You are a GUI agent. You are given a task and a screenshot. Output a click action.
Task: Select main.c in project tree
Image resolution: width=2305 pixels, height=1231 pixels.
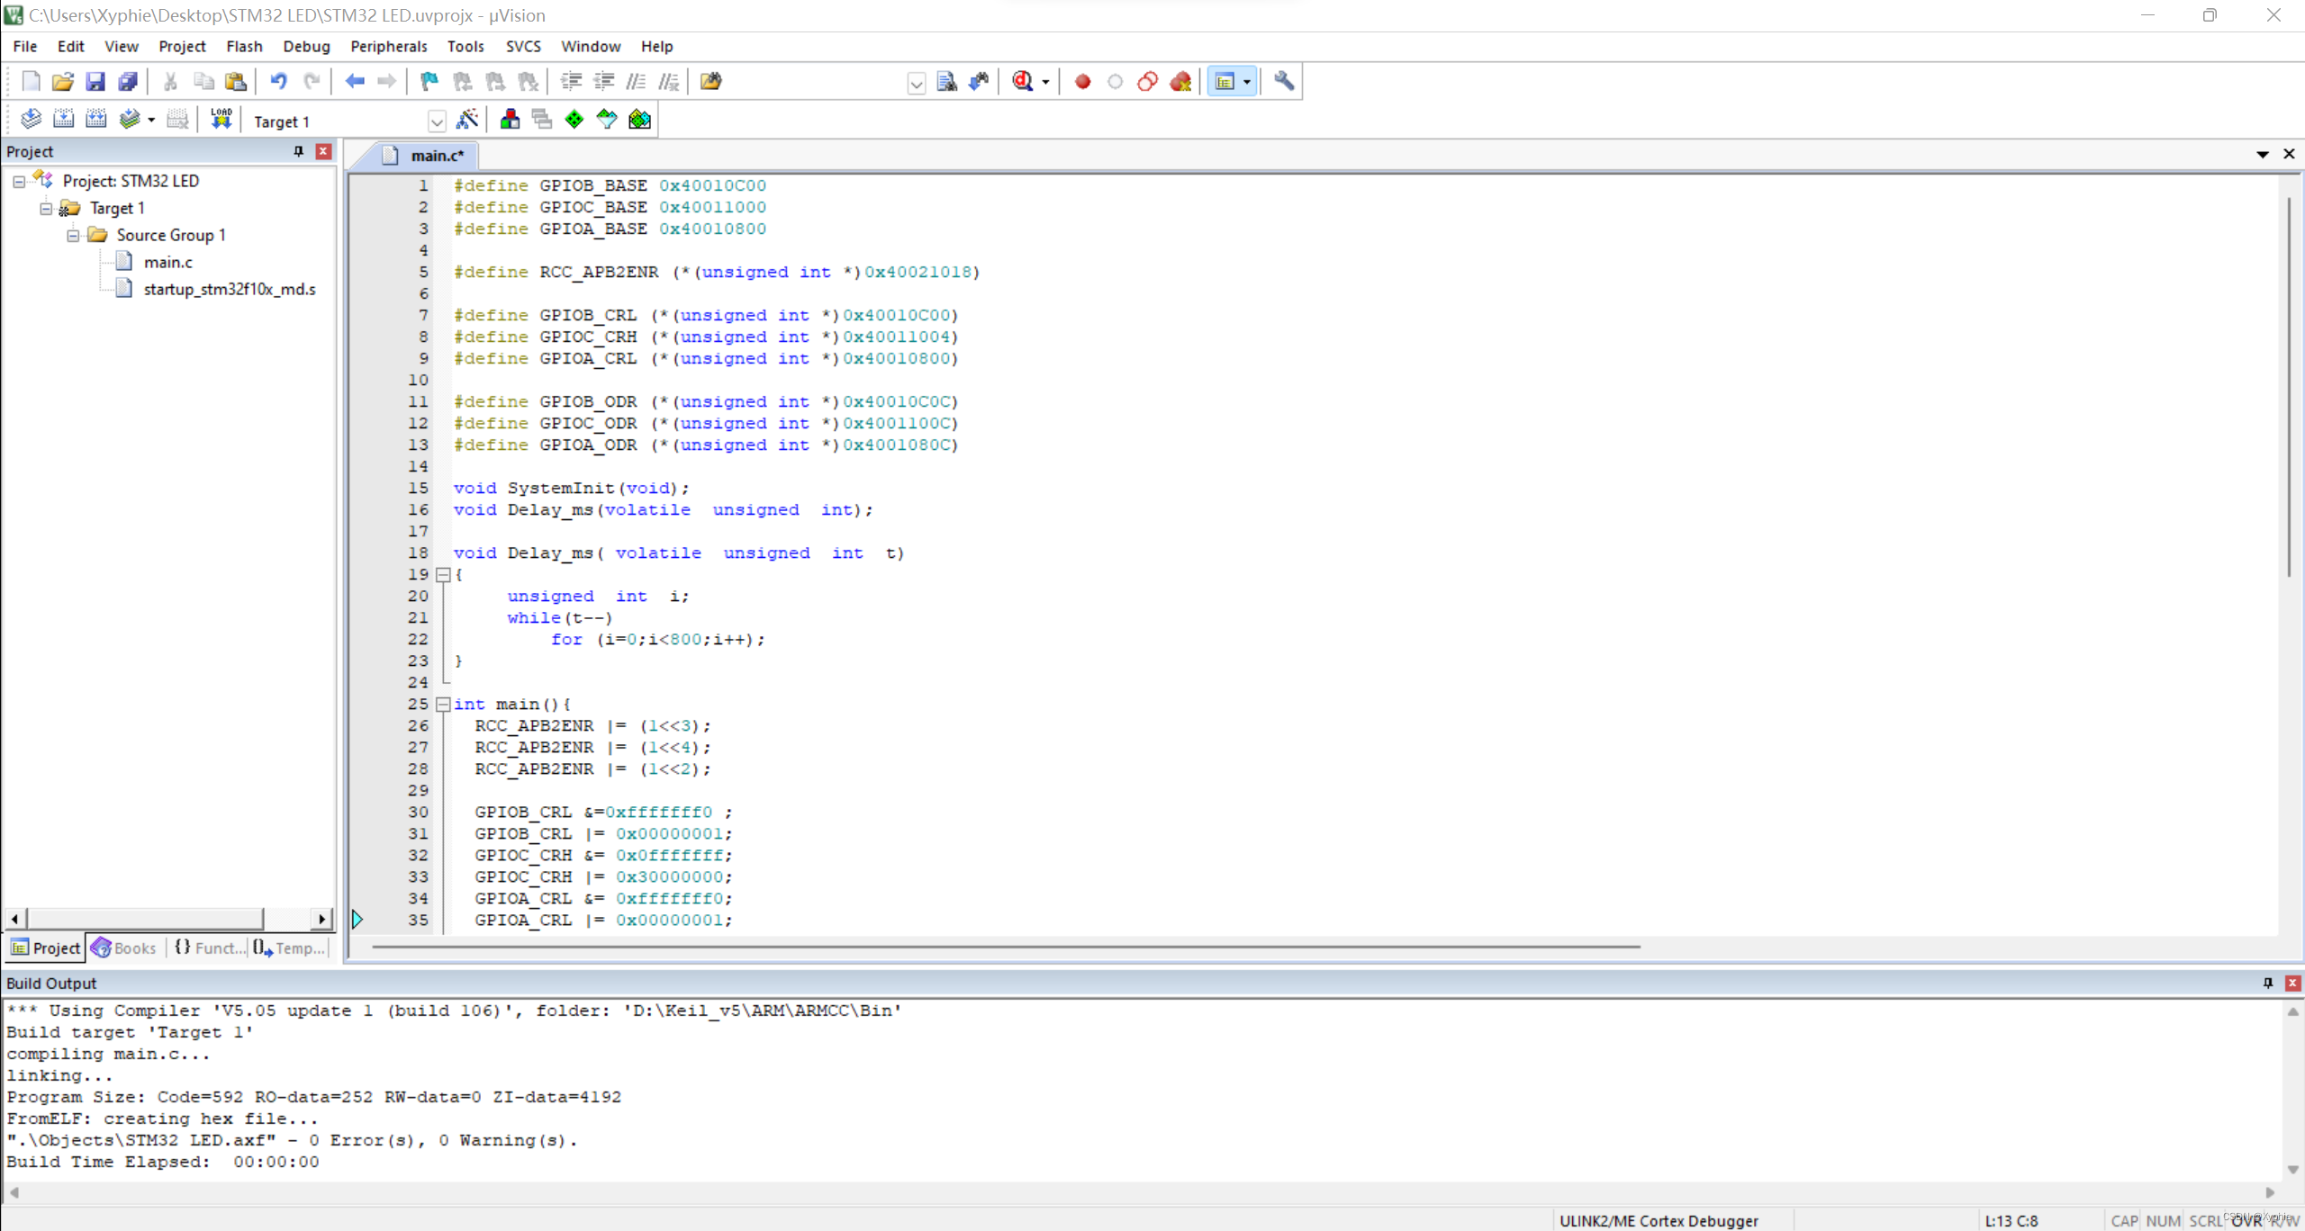167,262
